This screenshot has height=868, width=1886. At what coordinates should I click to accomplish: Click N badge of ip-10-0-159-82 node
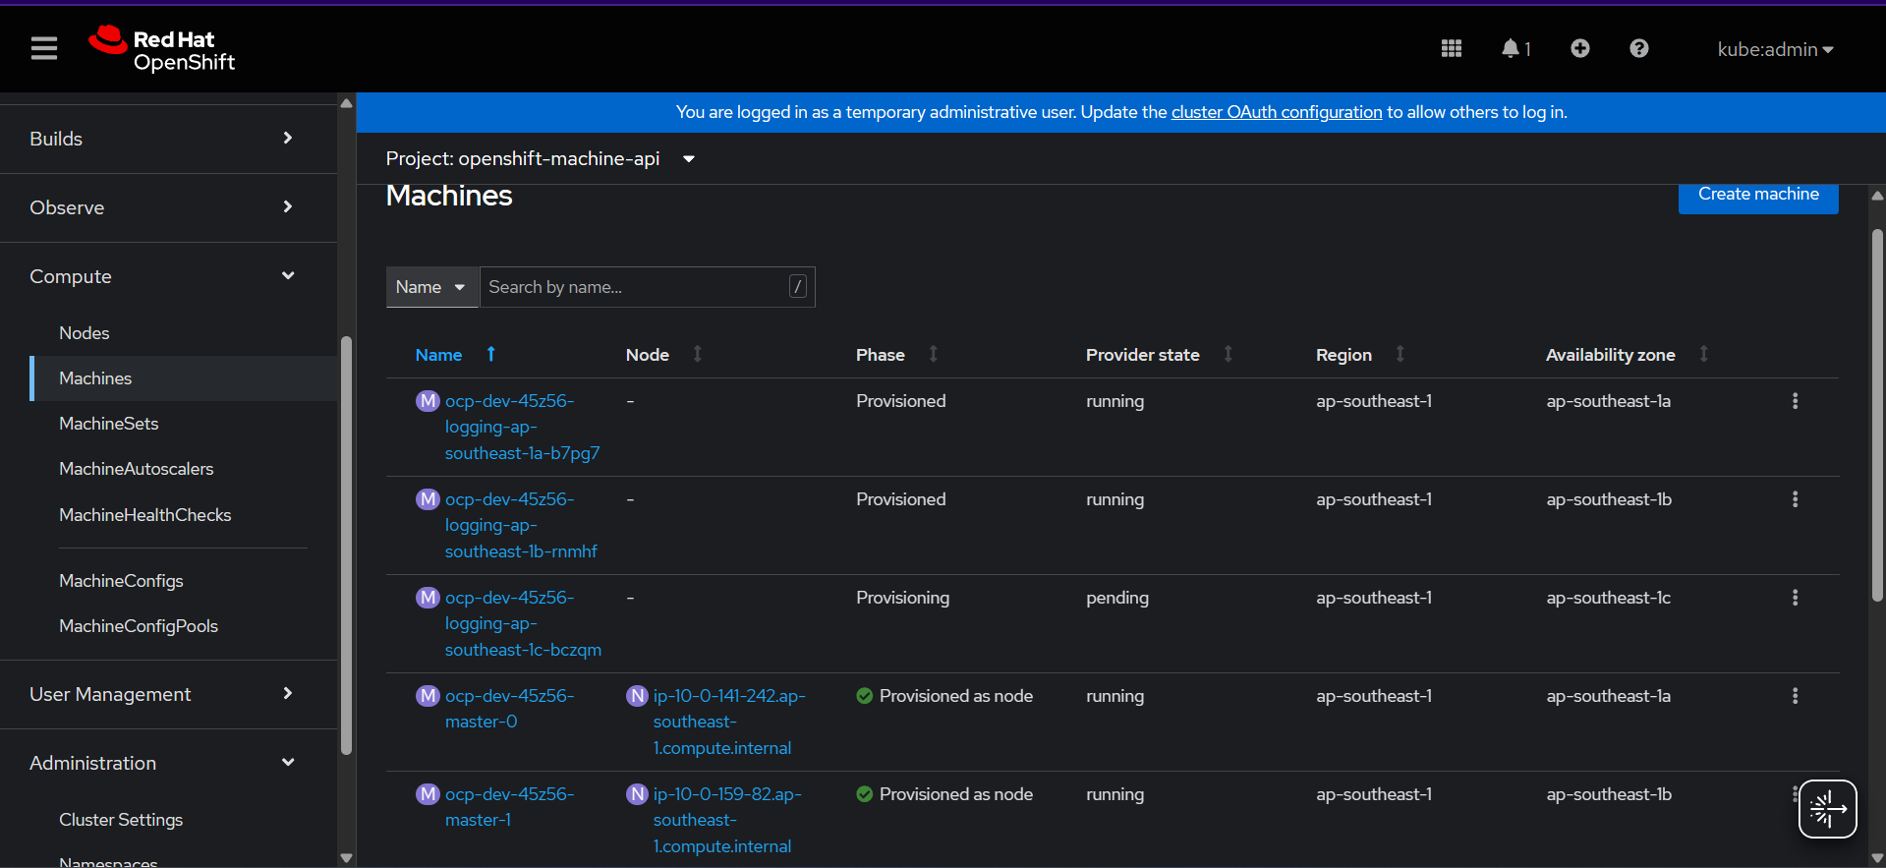(637, 794)
